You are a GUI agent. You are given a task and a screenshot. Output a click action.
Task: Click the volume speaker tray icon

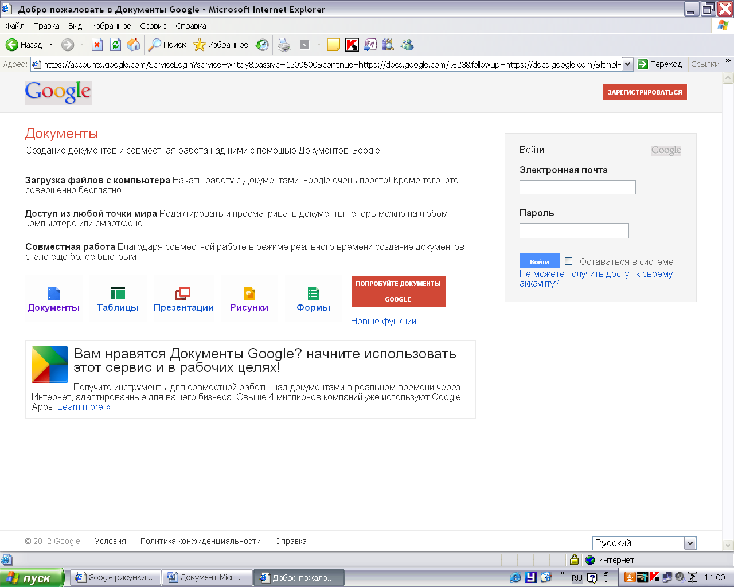coord(680,577)
